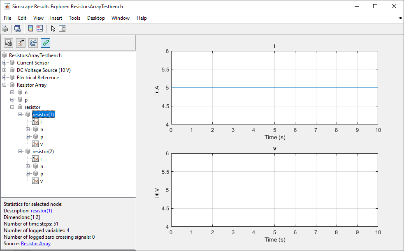Click the resistor(1) description link
404x251 pixels.
tap(42, 211)
